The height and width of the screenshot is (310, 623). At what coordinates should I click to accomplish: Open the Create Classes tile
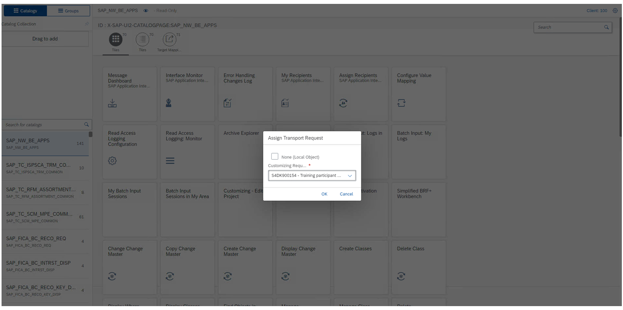click(x=361, y=268)
